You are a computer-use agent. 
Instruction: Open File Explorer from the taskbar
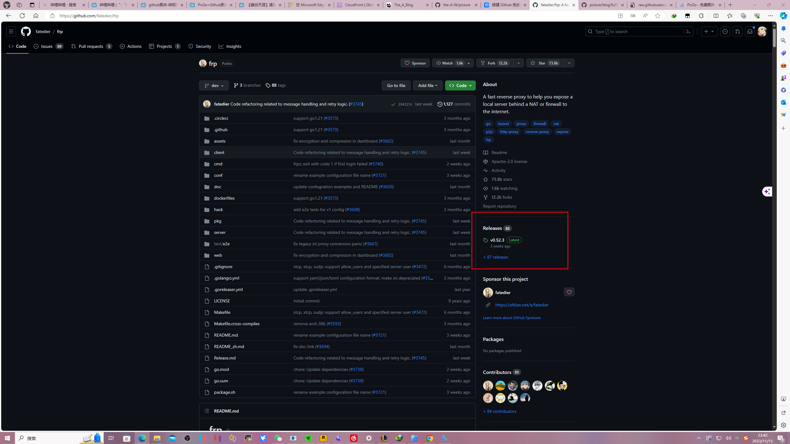click(x=157, y=438)
